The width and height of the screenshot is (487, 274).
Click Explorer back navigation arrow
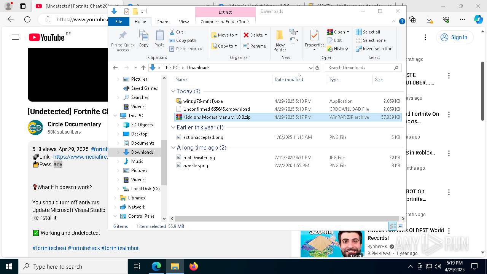(115, 68)
